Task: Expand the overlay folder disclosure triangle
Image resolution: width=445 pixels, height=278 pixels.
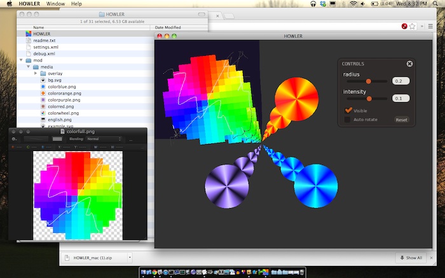Action: point(36,73)
